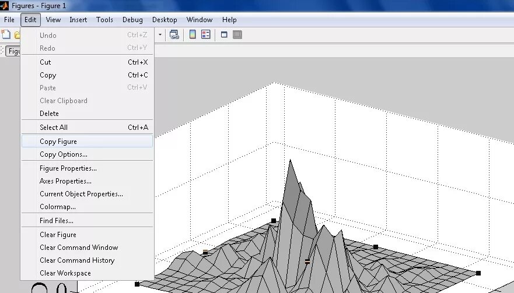
Task: Choose Clear Figure from the Edit menu
Action: pyautogui.click(x=87, y=235)
